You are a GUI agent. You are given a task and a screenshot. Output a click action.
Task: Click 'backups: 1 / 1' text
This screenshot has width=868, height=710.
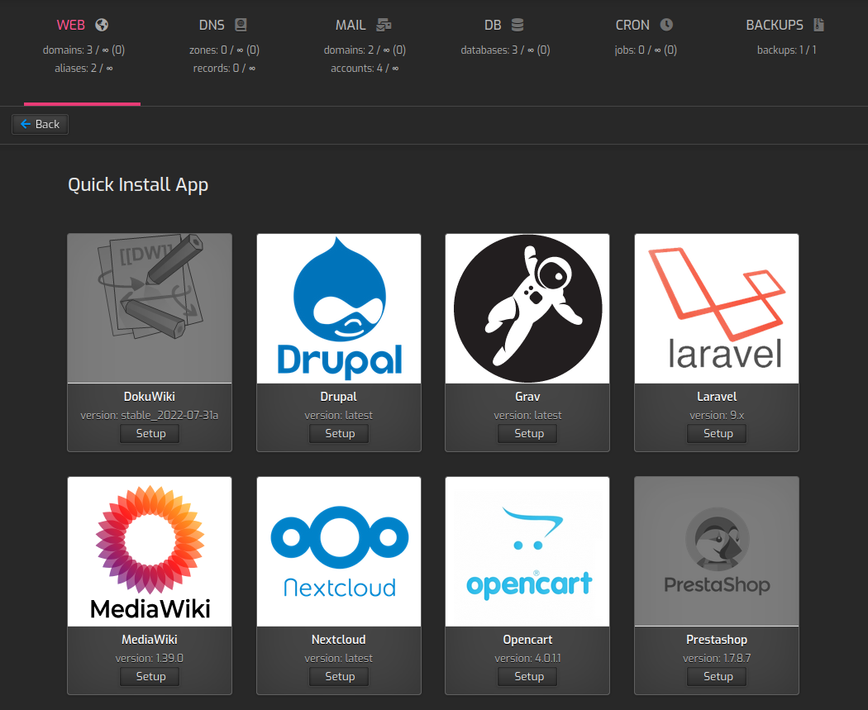point(787,50)
